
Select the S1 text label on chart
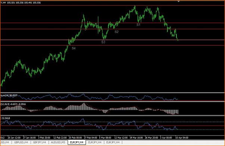click(x=138, y=25)
